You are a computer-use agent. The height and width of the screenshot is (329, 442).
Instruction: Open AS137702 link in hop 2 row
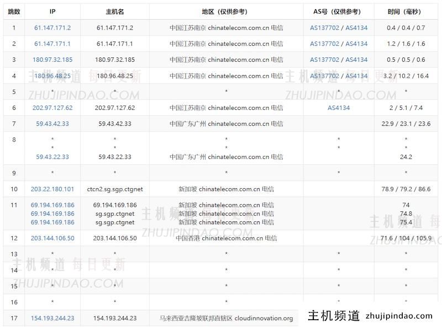pos(324,44)
